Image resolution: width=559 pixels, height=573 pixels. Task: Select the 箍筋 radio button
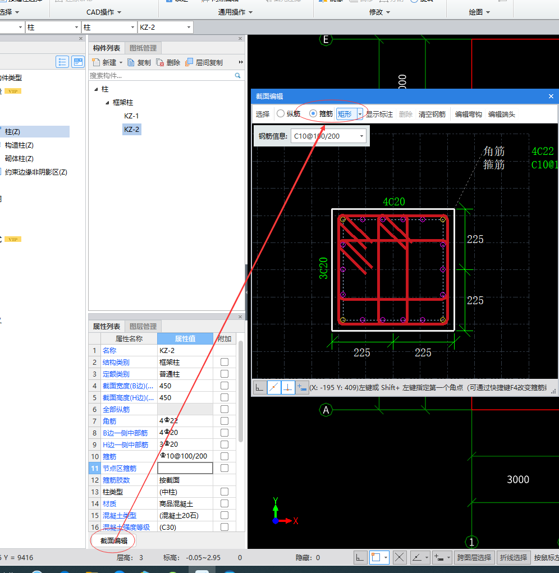(x=313, y=114)
